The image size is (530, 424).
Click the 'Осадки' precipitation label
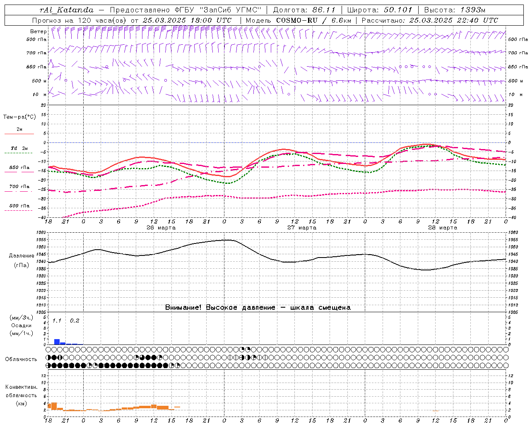(21, 325)
